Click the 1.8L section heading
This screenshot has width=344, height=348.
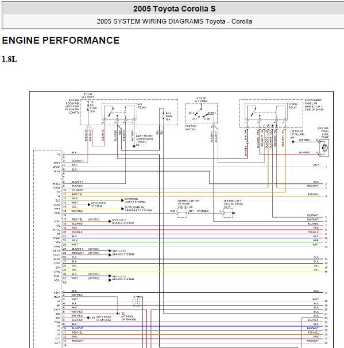tap(9, 60)
